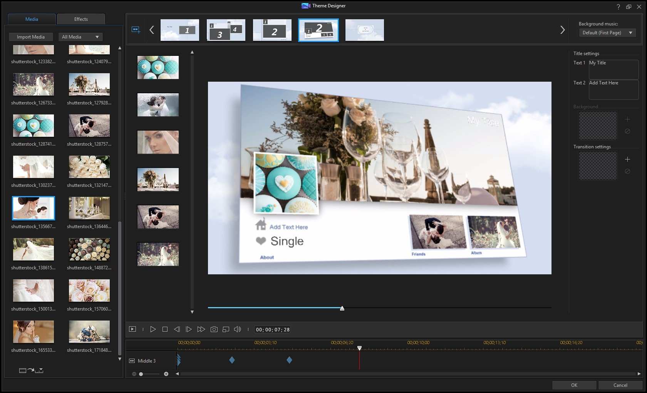Viewport: 647px width, 393px height.
Task: Switch to the Media tab
Action: click(x=31, y=19)
